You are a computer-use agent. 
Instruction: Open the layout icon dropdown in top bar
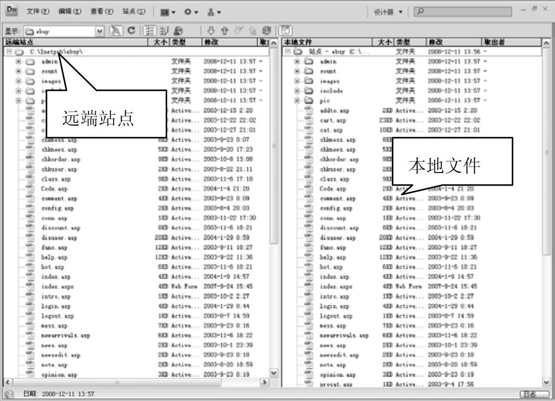(168, 12)
